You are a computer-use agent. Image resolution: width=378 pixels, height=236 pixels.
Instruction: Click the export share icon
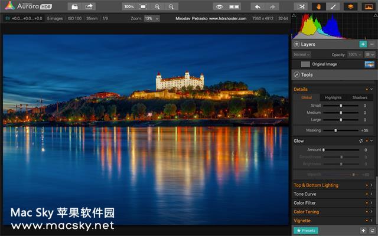coord(89,6)
